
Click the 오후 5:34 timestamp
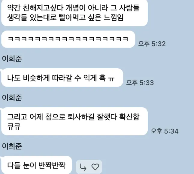(x=165, y=131)
